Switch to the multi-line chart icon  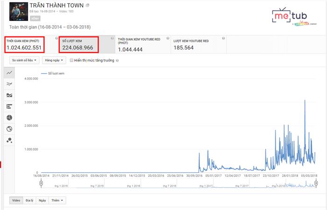point(9,84)
